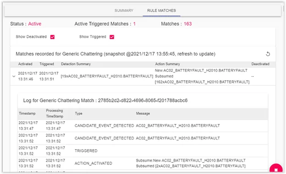
Task: Click the Triggered column header
Action: (x=47, y=64)
